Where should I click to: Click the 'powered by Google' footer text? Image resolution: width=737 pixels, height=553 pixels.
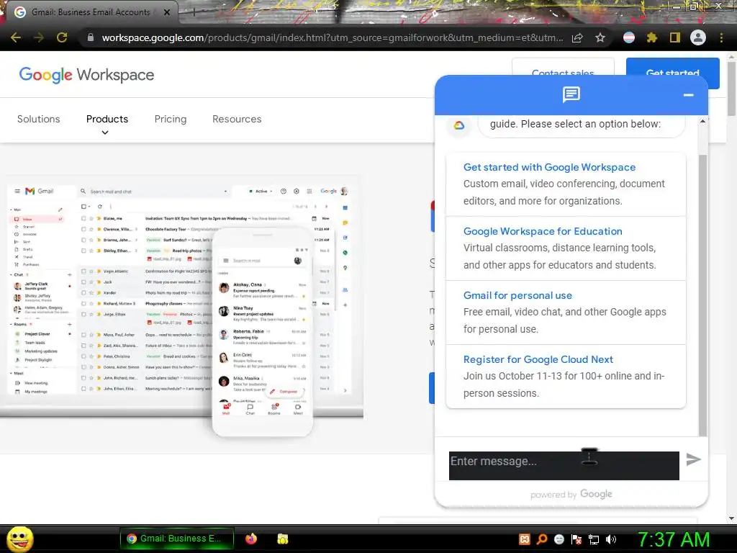point(571,494)
